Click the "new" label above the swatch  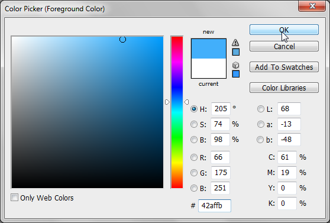[x=208, y=32]
